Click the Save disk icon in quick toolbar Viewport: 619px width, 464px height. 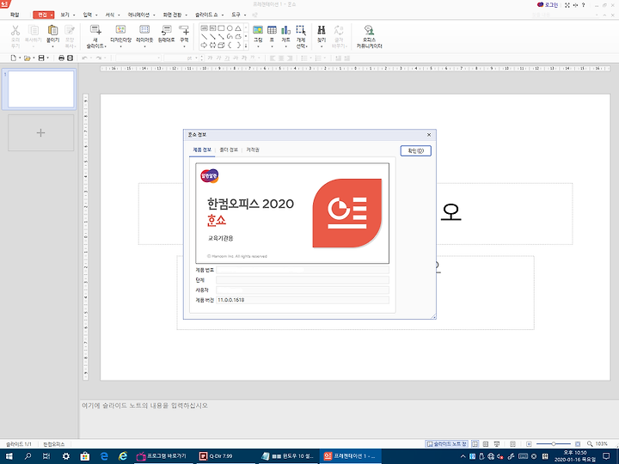[41, 58]
